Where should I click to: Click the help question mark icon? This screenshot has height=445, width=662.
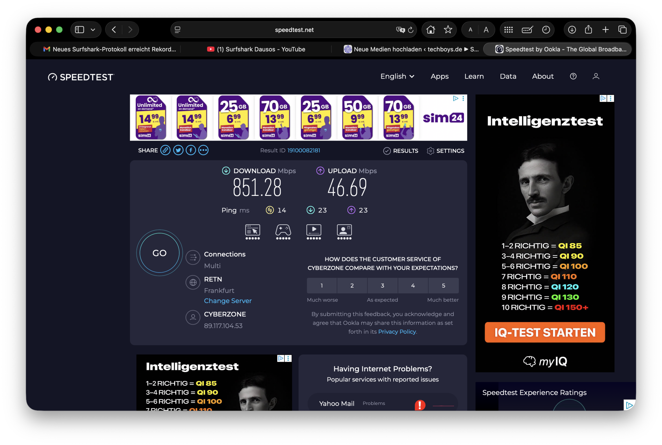[573, 76]
